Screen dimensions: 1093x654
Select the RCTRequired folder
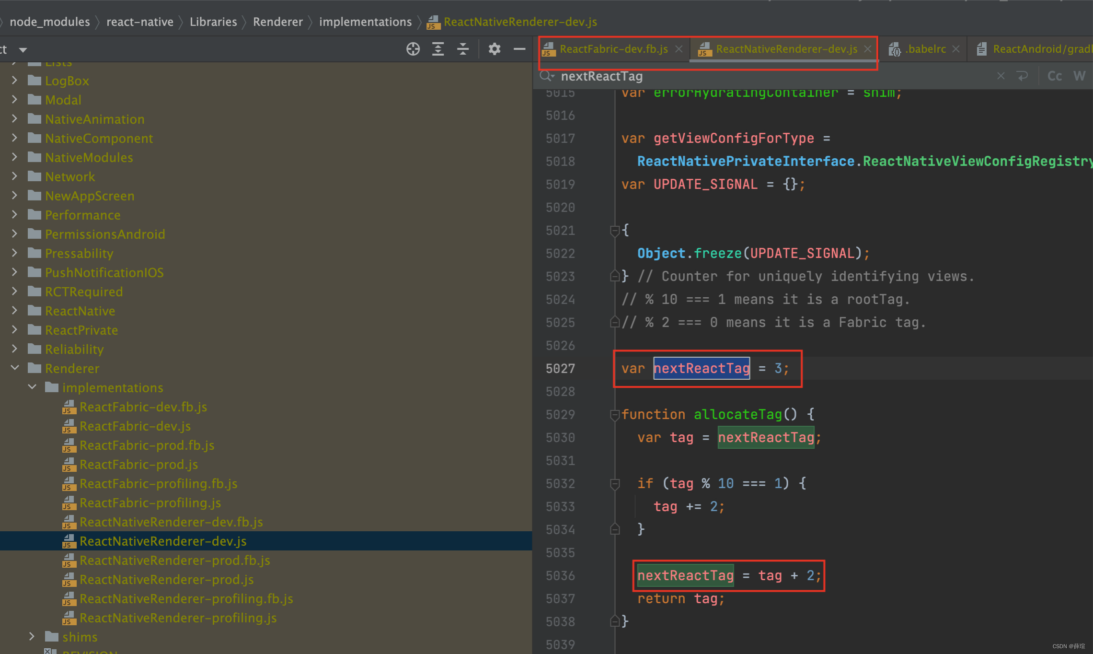tap(84, 292)
